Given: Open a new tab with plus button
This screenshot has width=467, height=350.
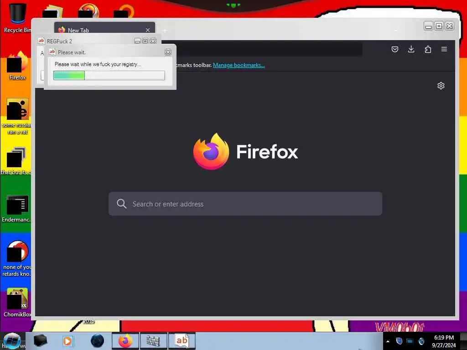Looking at the screenshot, I should [x=165, y=31].
